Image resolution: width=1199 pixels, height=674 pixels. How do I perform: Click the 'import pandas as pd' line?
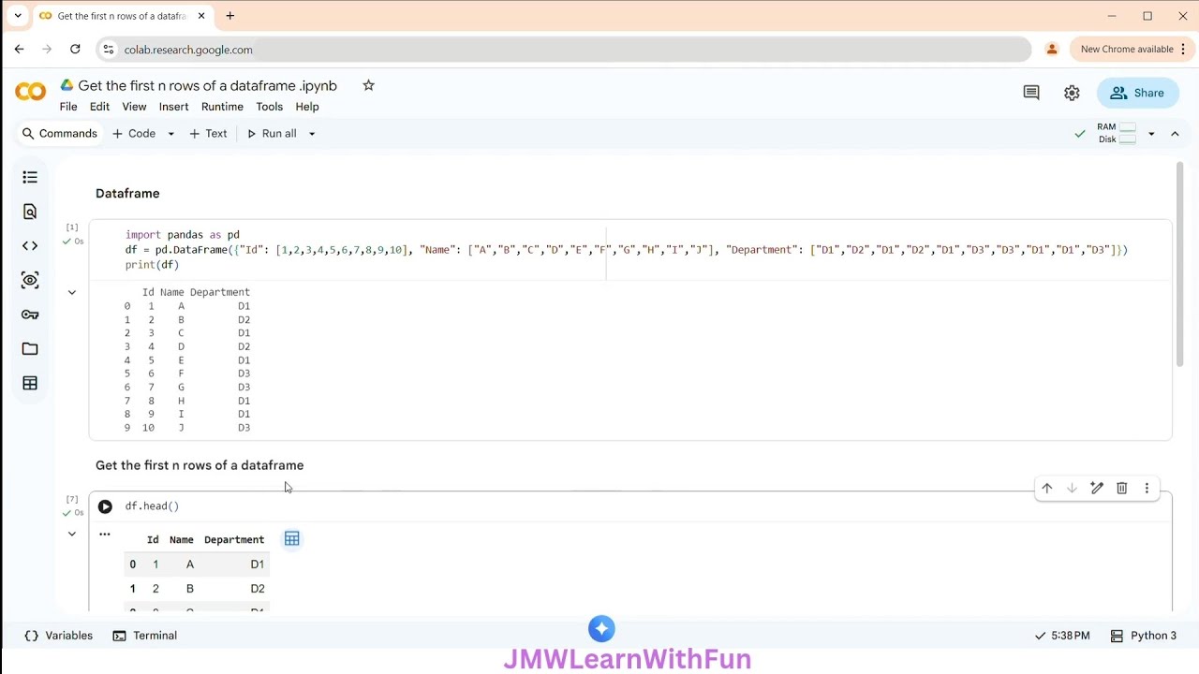point(183,235)
